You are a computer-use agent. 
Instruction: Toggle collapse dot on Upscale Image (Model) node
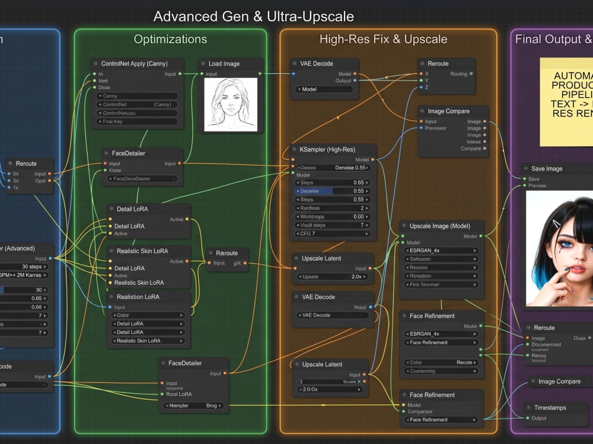[x=404, y=226]
